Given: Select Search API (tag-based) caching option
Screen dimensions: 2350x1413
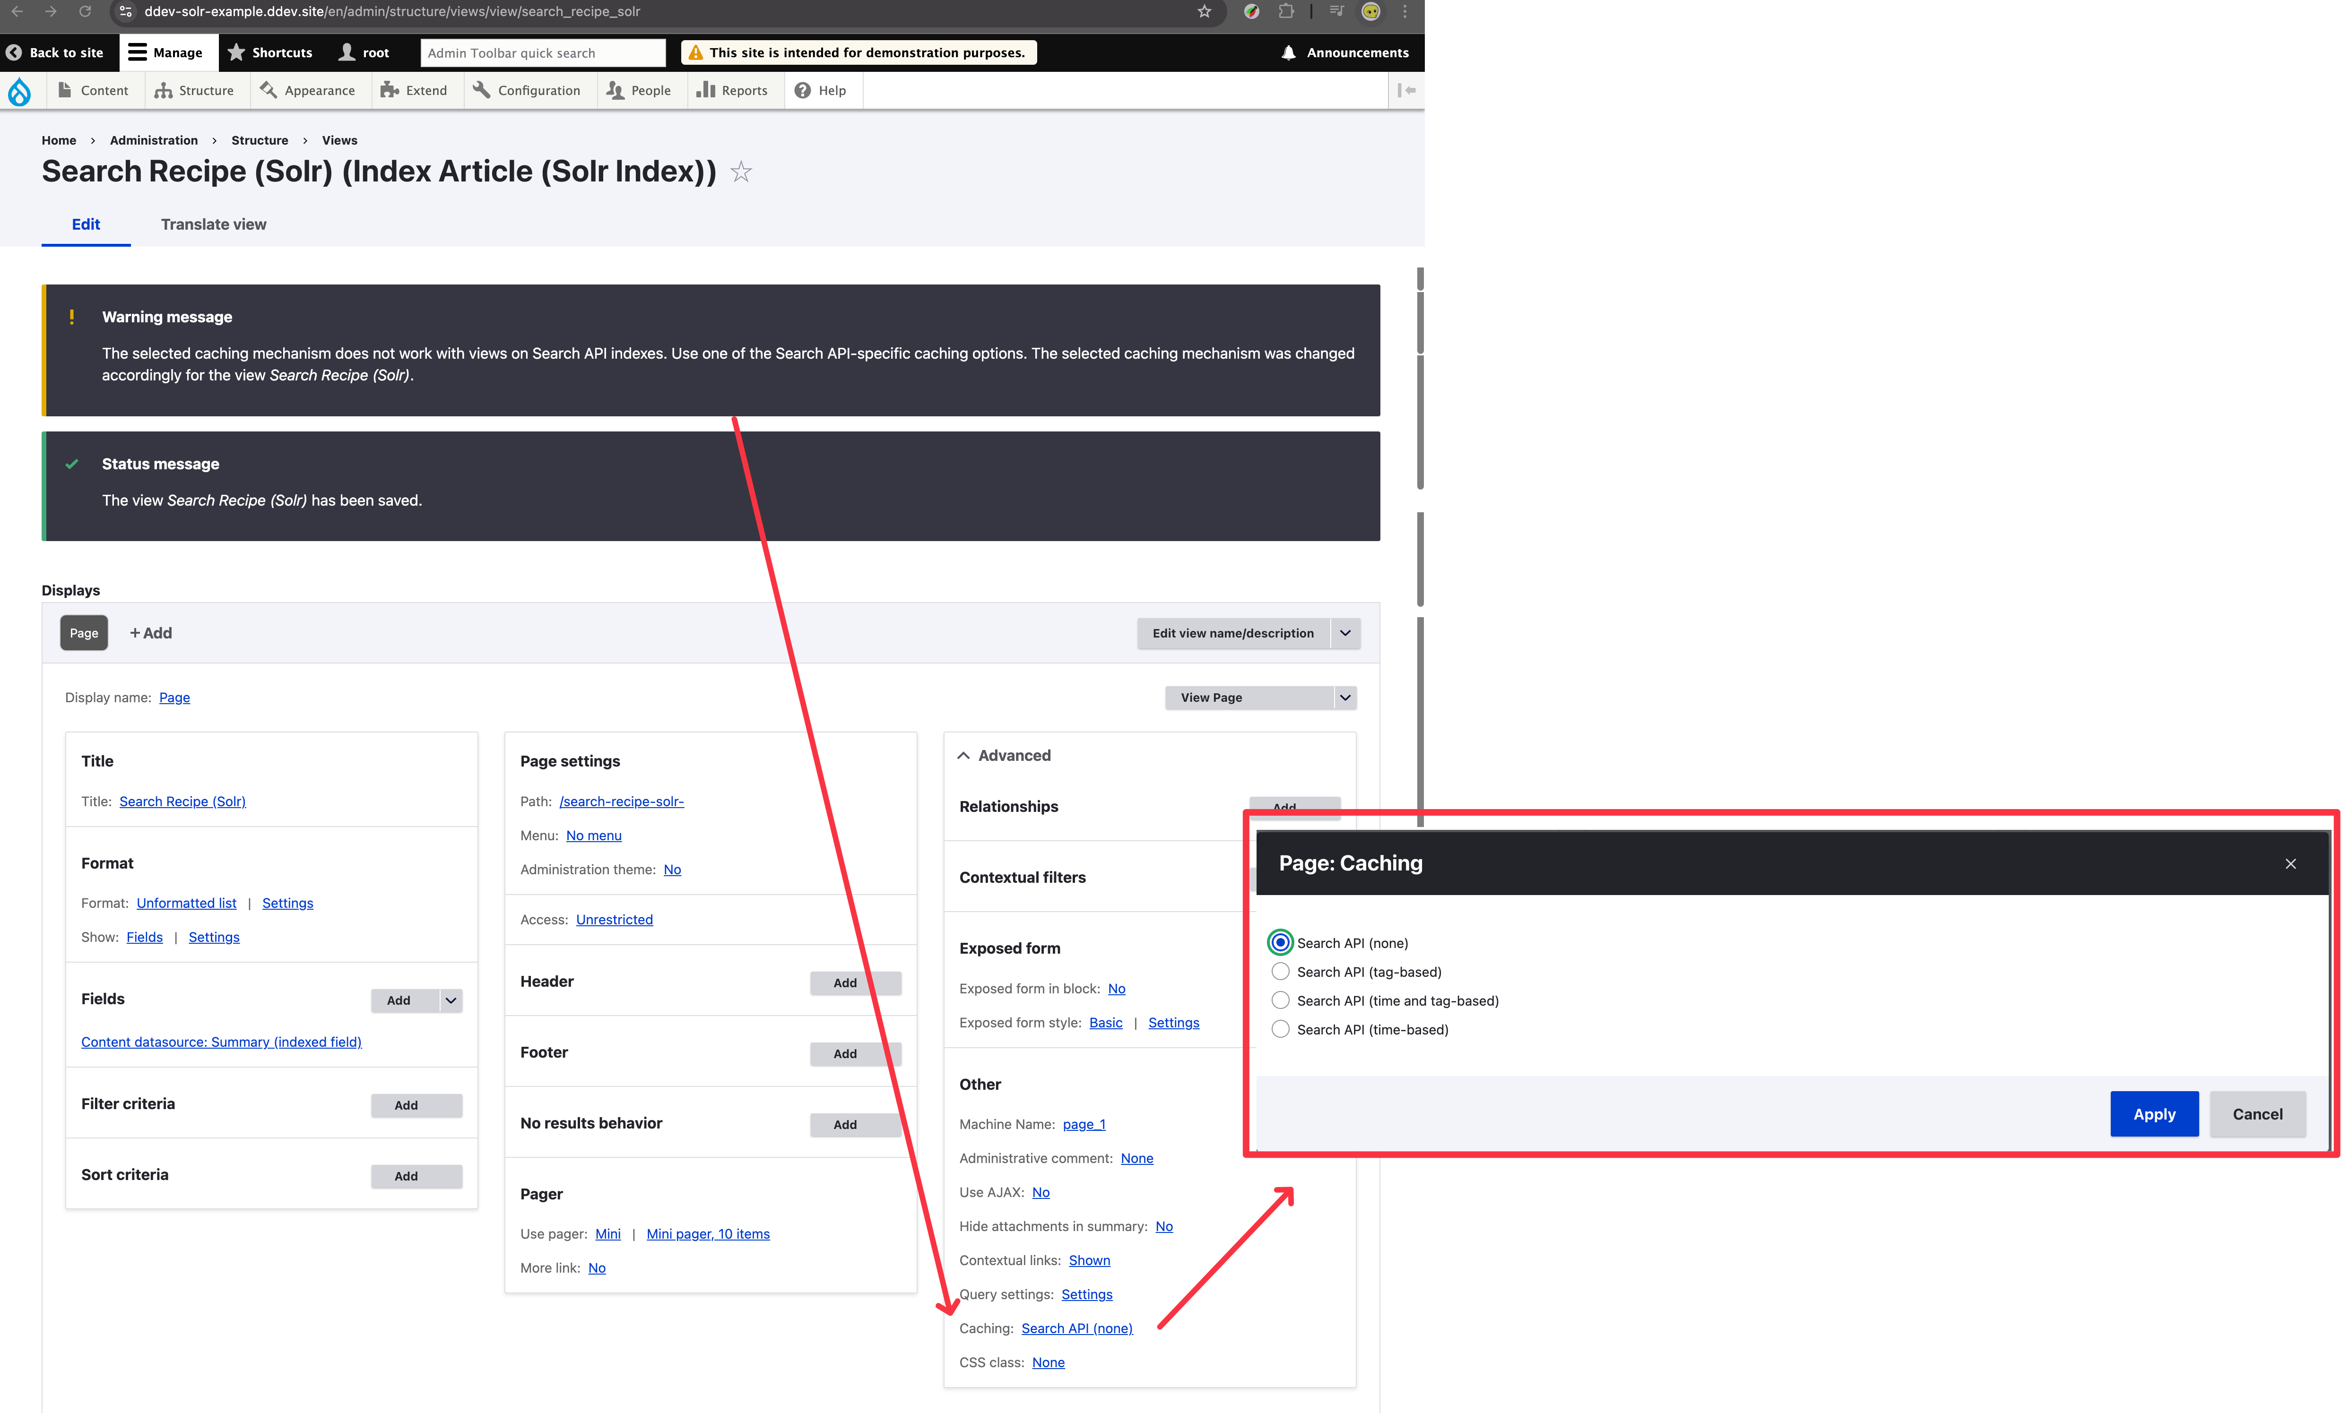Looking at the screenshot, I should [x=1281, y=971].
